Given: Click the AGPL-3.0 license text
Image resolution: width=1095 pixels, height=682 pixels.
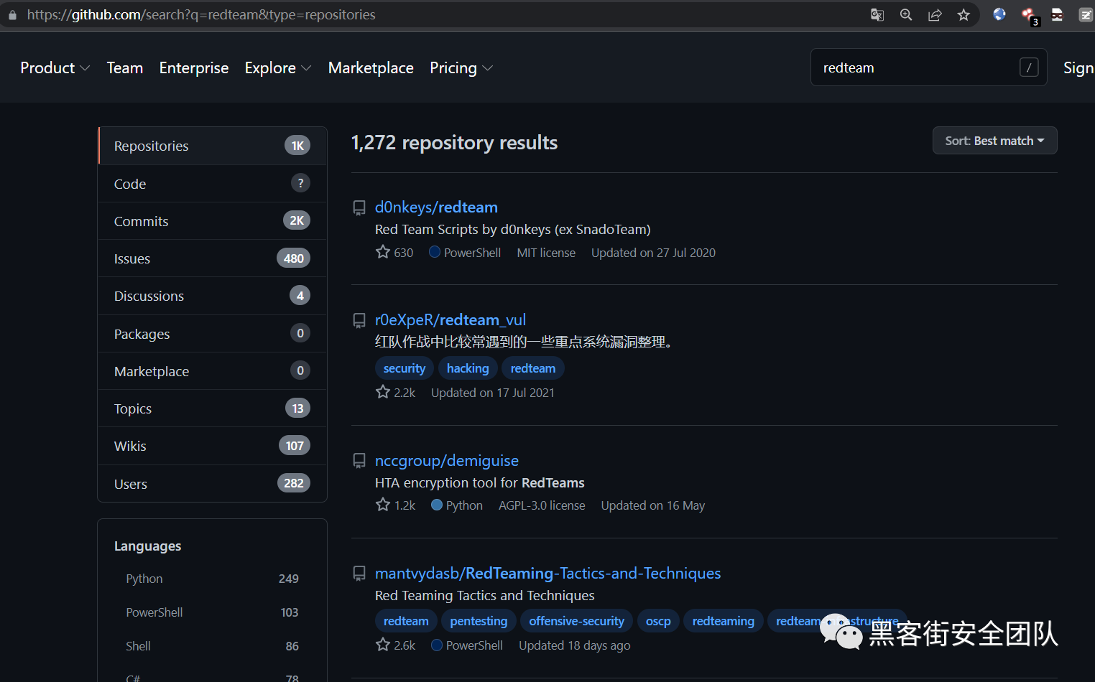Looking at the screenshot, I should coord(542,505).
